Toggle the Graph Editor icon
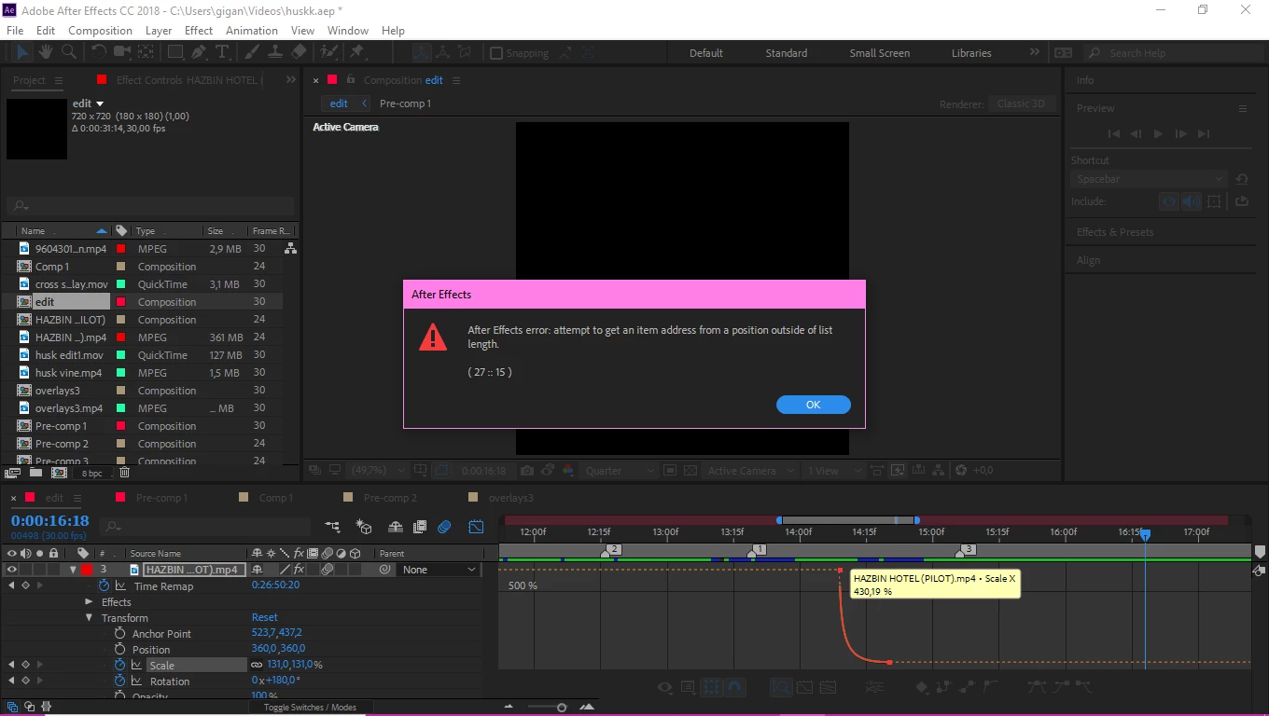The height and width of the screenshot is (716, 1269). pyautogui.click(x=476, y=527)
